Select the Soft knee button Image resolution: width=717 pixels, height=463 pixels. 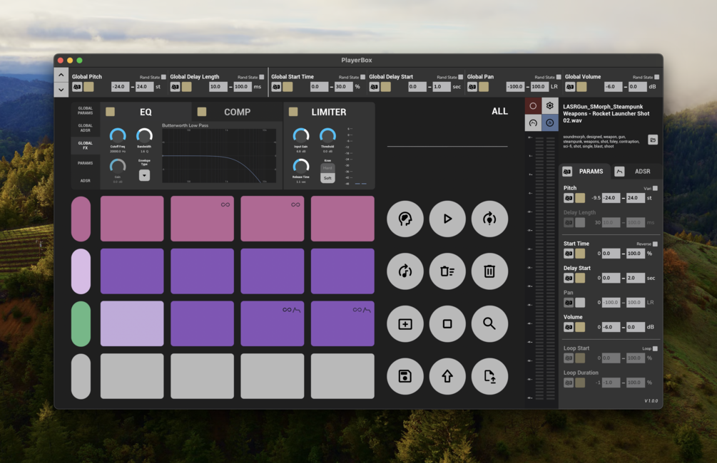327,178
